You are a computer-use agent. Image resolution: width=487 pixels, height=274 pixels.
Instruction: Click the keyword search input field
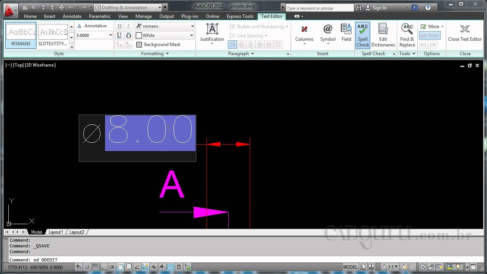[320, 8]
